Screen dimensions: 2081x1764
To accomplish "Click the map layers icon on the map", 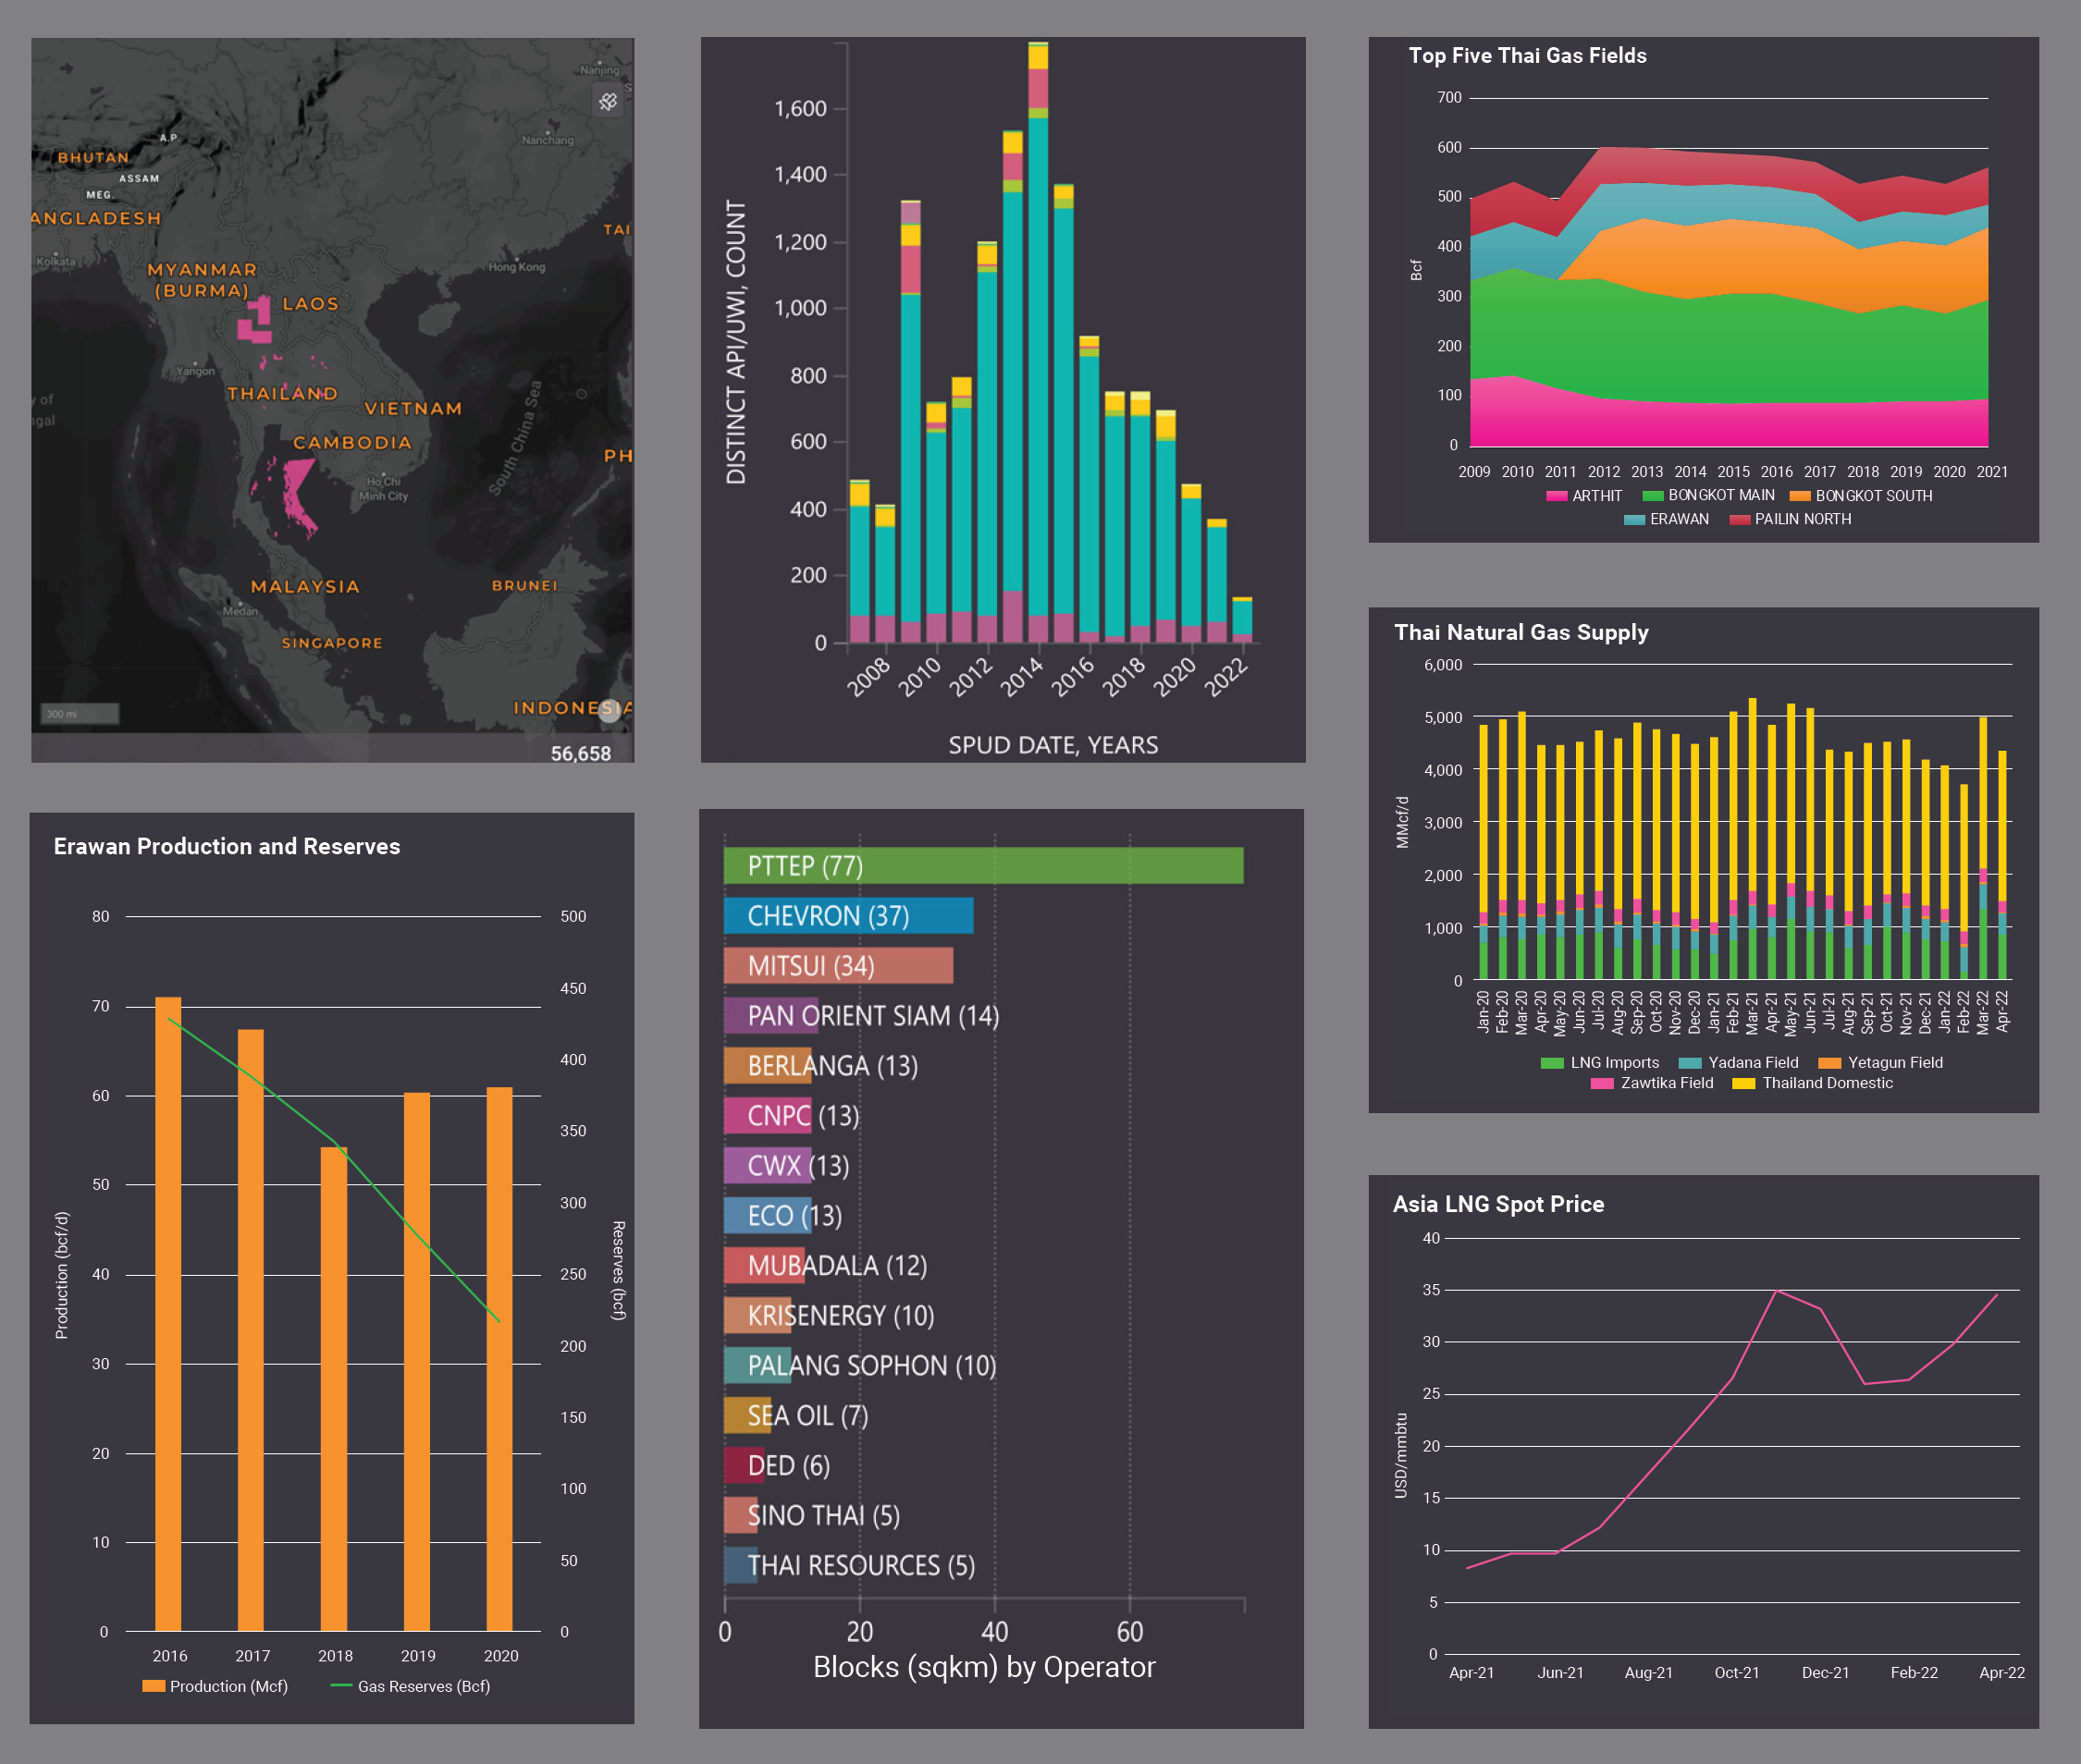I will (x=609, y=102).
